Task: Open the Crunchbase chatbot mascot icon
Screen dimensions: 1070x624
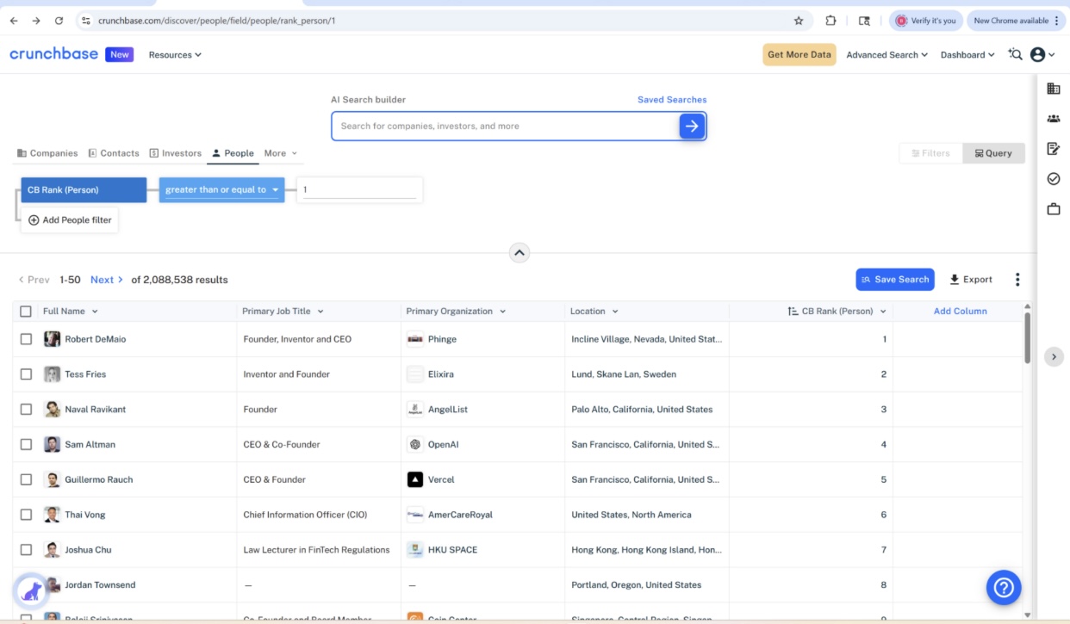Action: tap(31, 586)
